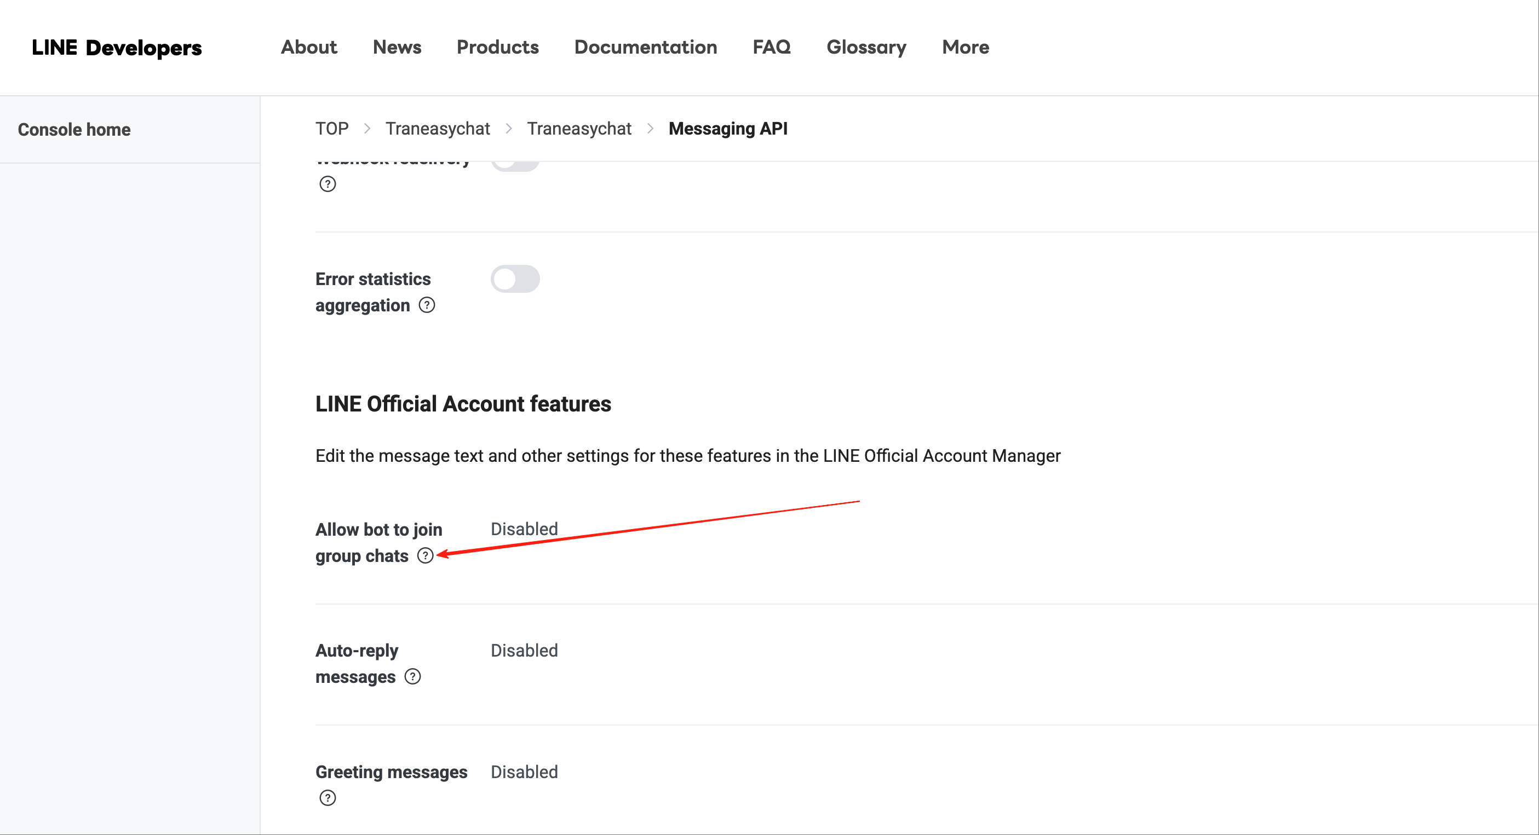Click help icon under Webhook redelivery
1539x835 pixels.
(328, 184)
